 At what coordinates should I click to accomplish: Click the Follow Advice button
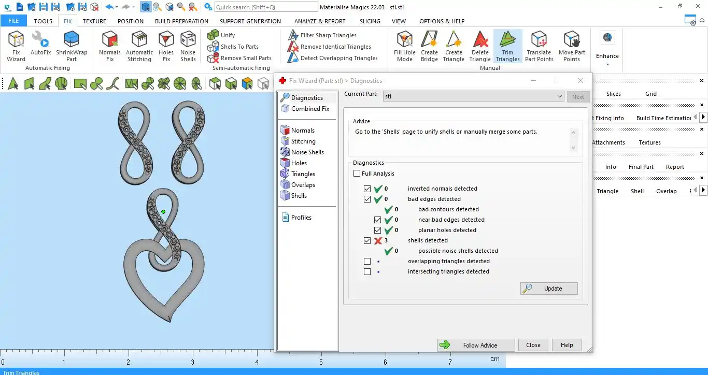(x=476, y=345)
